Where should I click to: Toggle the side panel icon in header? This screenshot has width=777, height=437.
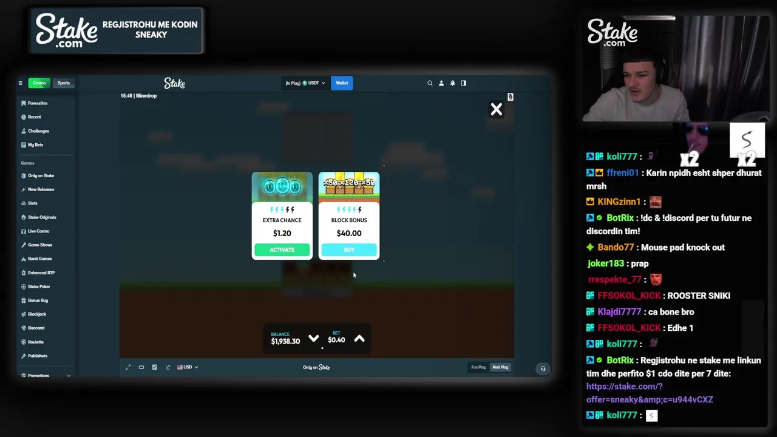464,83
